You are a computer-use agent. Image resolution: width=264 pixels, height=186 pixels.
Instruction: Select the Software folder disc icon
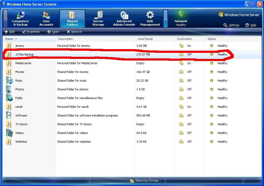point(9,115)
